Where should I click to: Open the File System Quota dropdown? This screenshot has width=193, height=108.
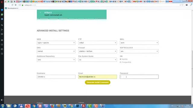tap(98, 60)
